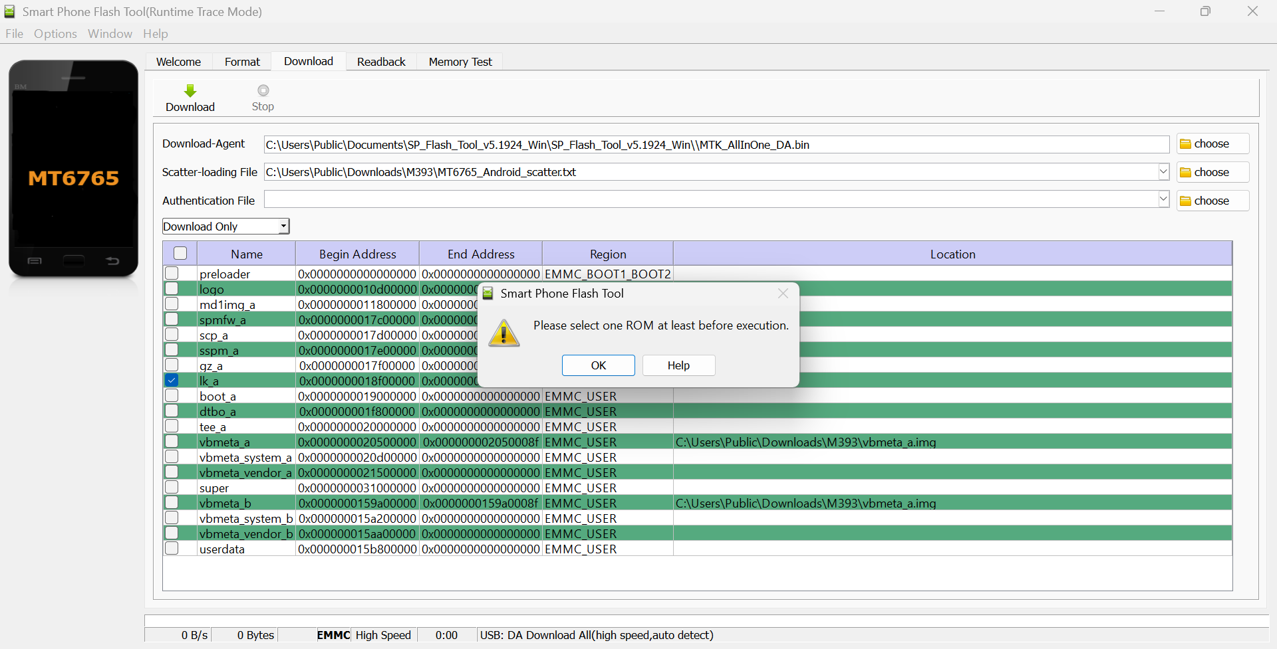Click the EMMC label in the status bar
This screenshot has width=1277, height=649.
(x=333, y=635)
